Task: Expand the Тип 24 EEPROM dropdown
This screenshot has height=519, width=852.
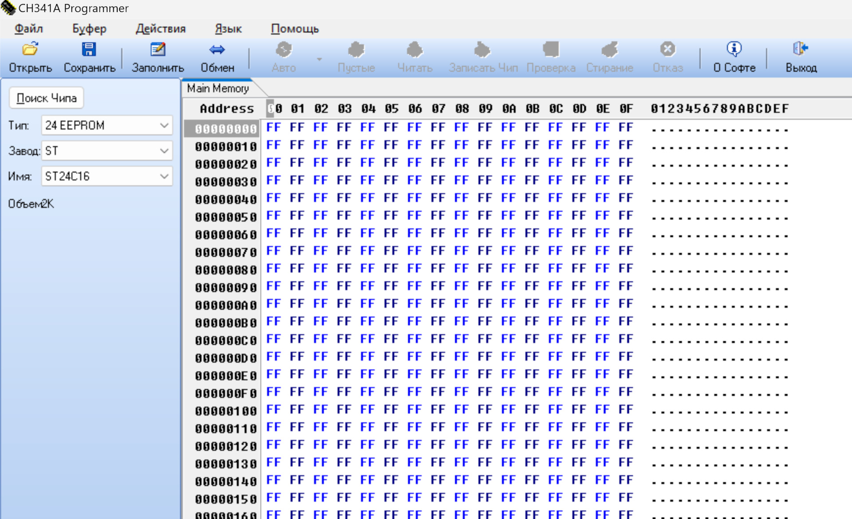Action: click(164, 125)
